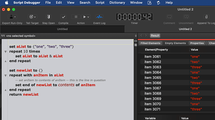Select row item 3070

click(x=178, y=104)
